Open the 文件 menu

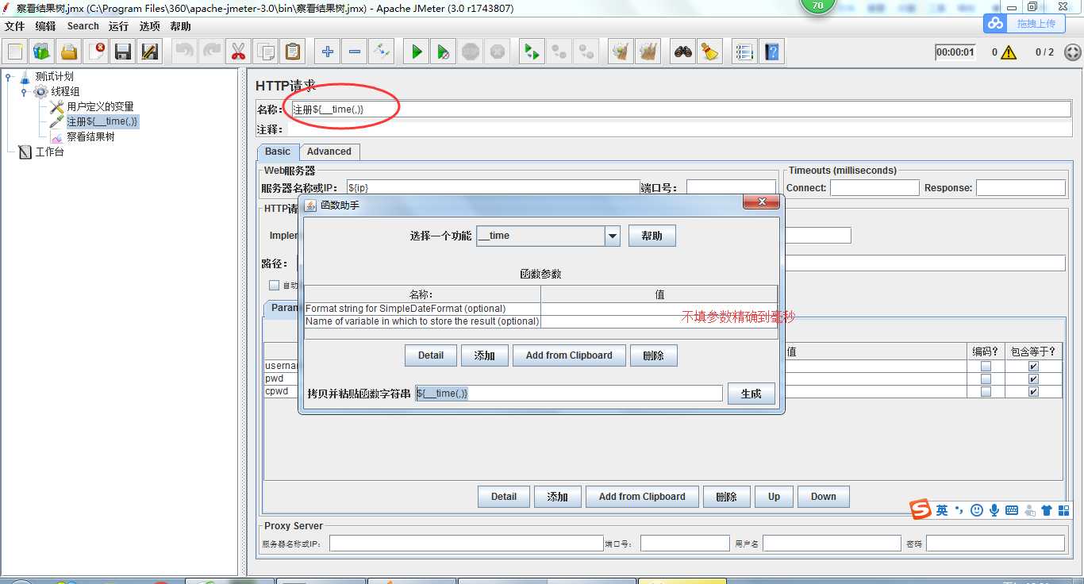point(14,26)
